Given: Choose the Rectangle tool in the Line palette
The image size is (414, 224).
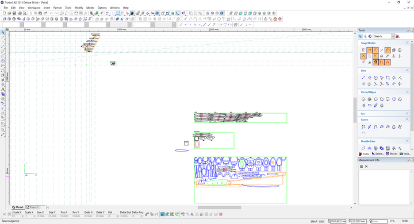Looking at the screenshot, I should tap(388, 78).
